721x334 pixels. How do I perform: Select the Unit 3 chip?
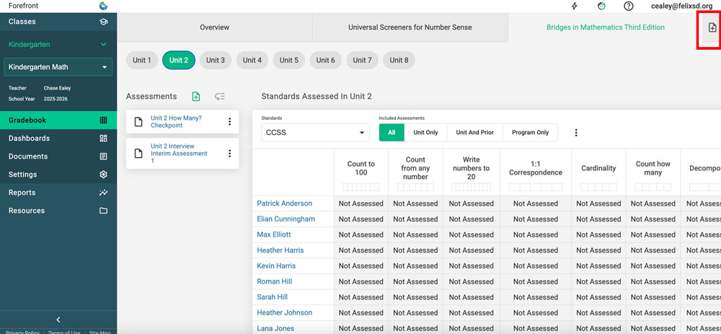click(x=216, y=61)
